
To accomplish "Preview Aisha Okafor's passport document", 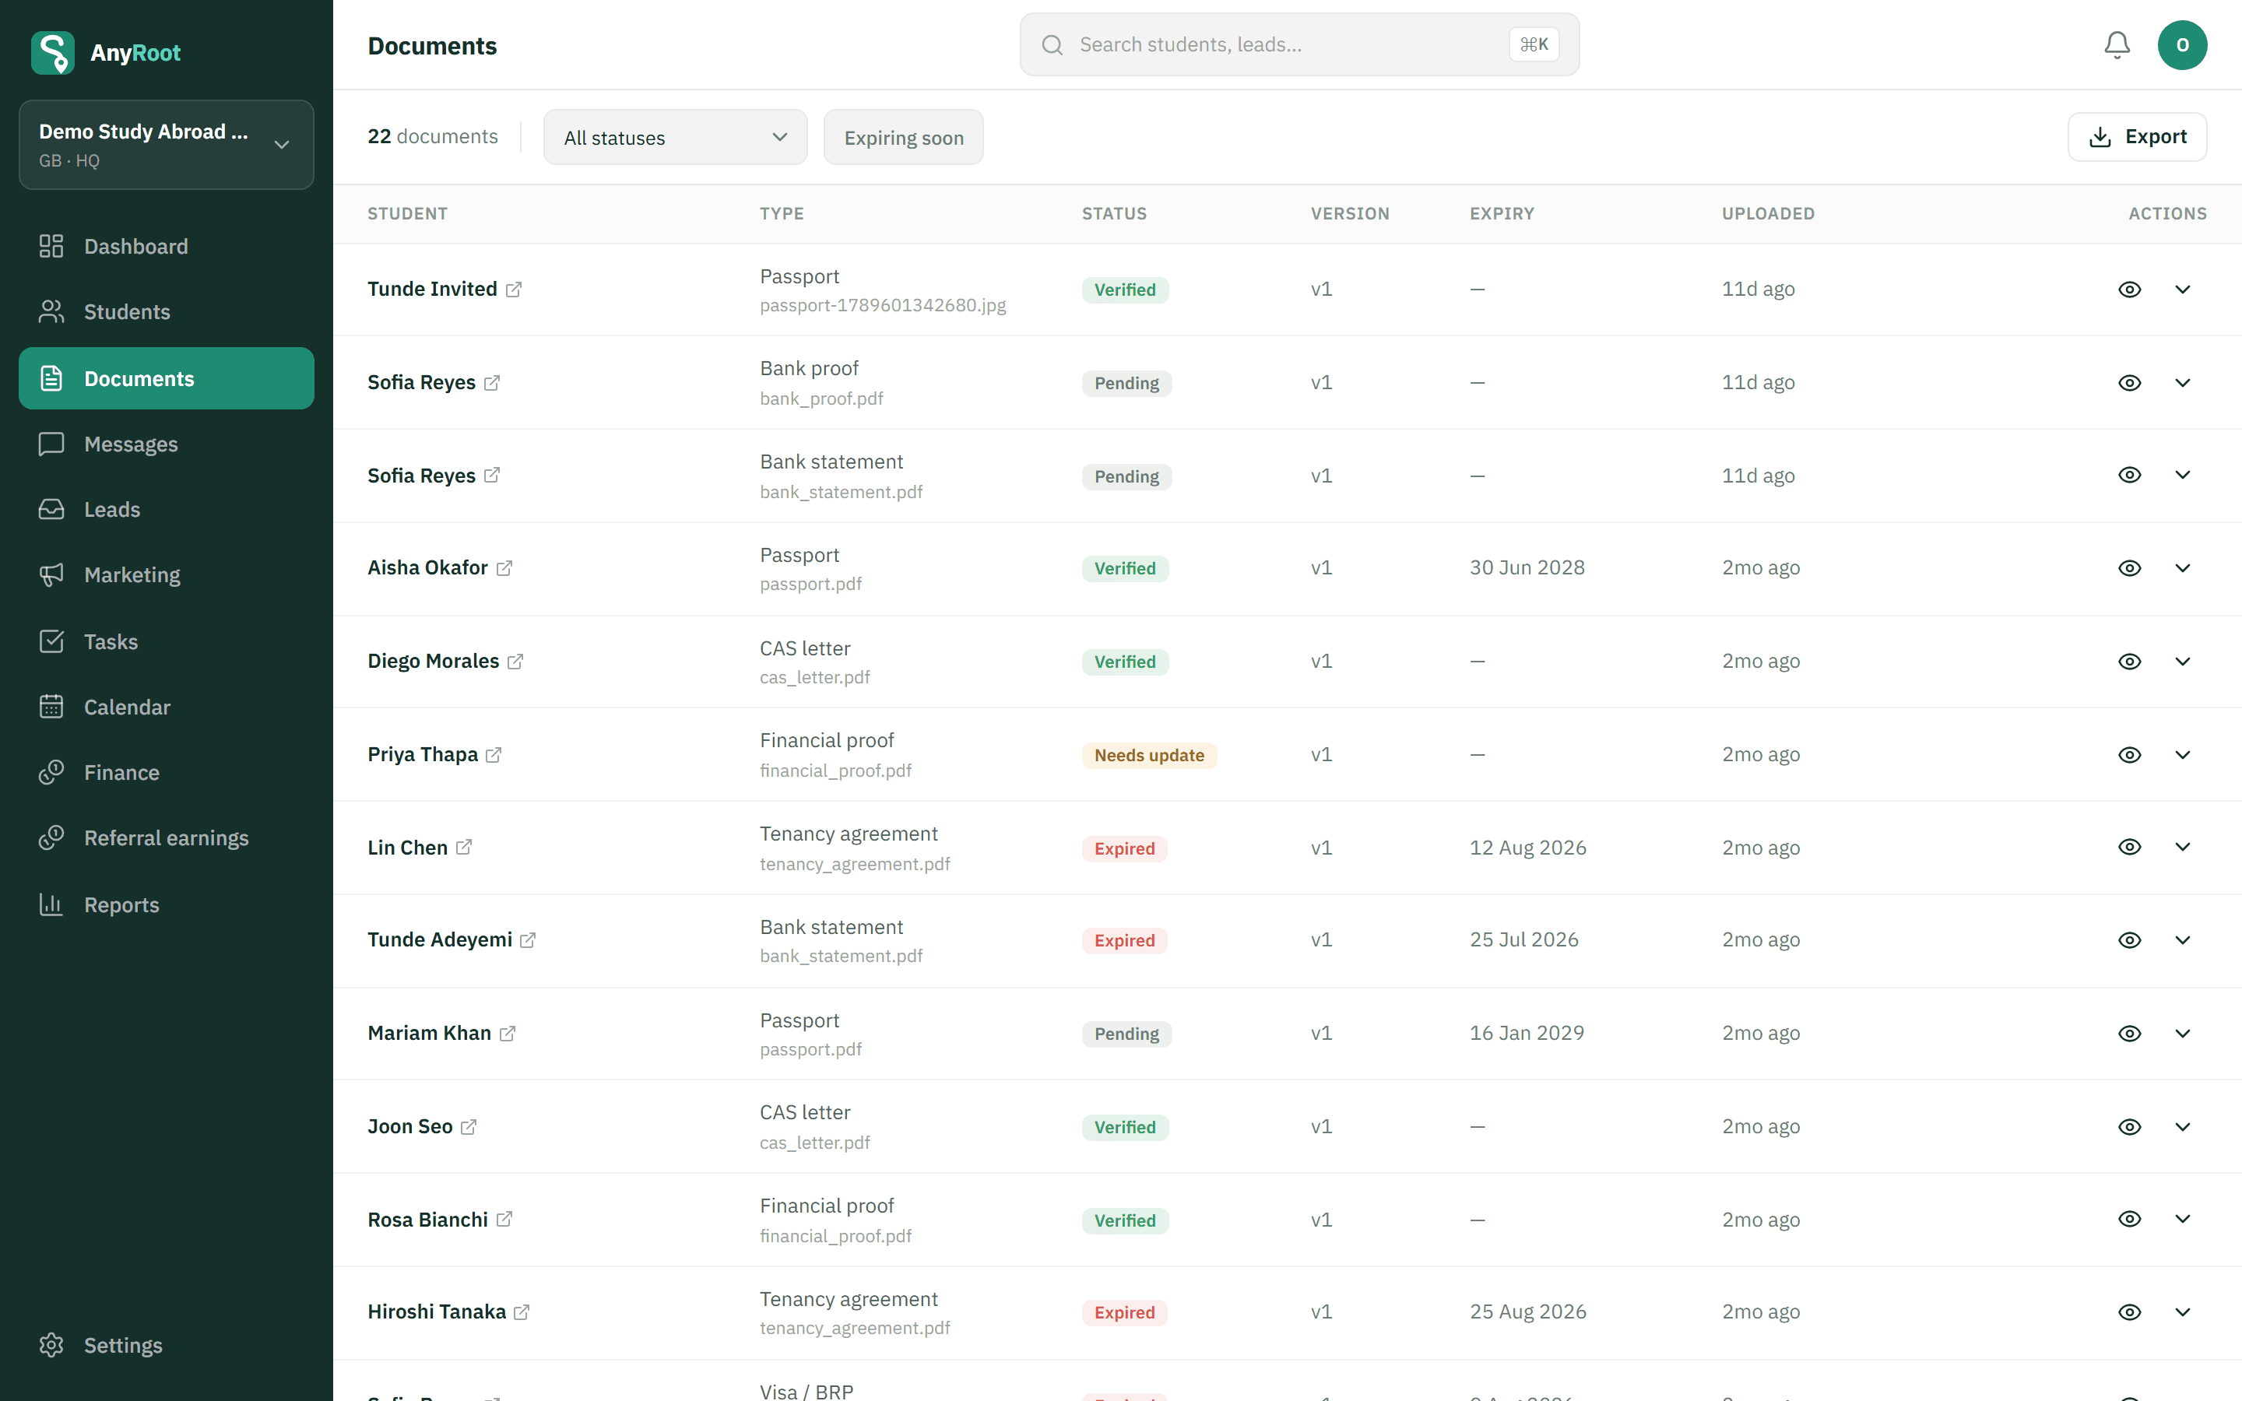I will (2130, 568).
